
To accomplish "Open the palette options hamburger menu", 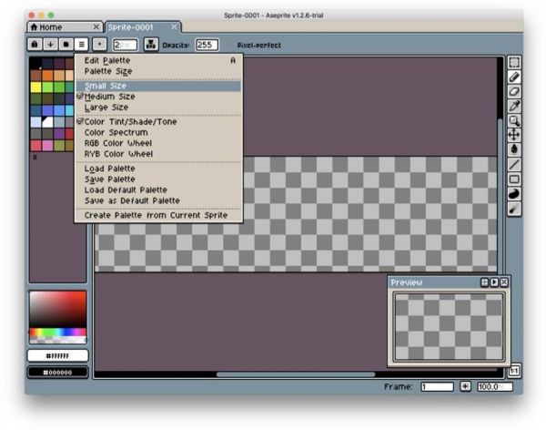I will (x=81, y=44).
